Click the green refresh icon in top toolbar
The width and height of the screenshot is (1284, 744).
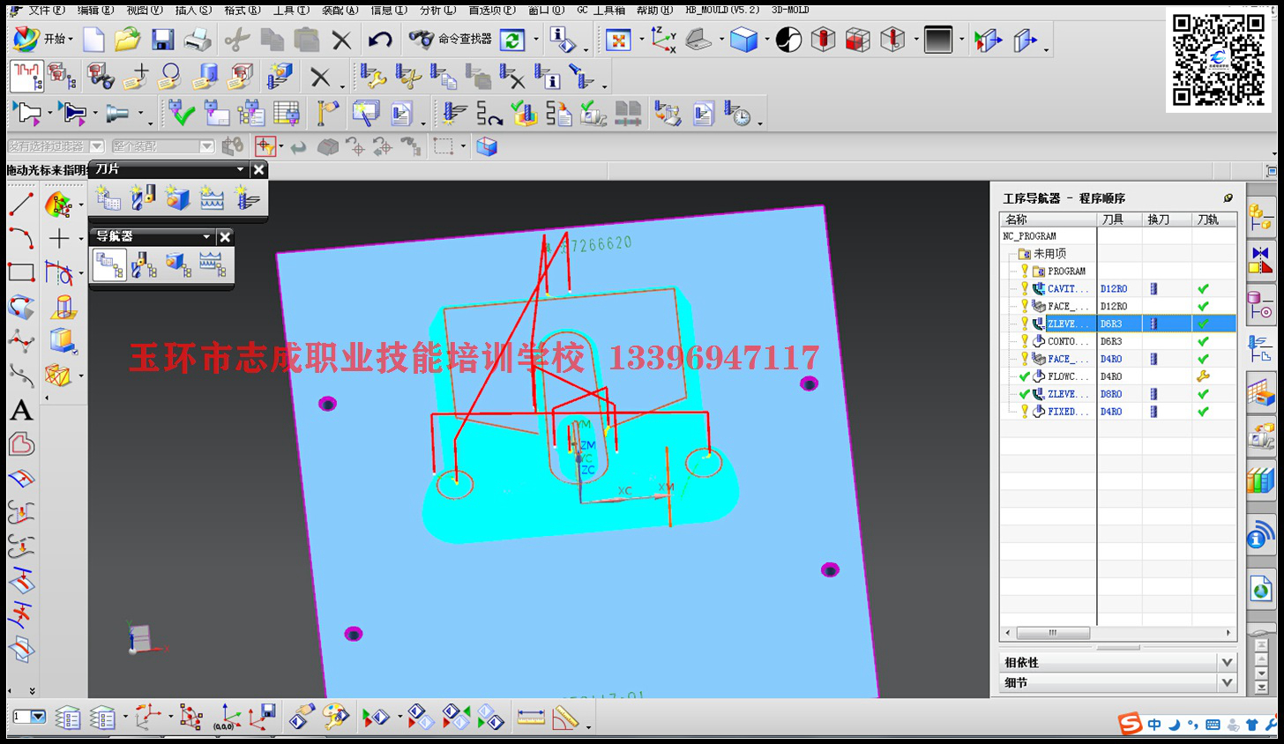[512, 40]
